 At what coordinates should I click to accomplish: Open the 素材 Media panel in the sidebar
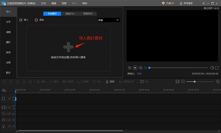pos(8,12)
